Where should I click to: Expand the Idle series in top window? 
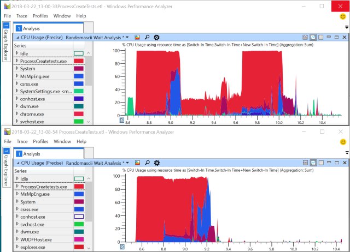[x=17, y=53]
